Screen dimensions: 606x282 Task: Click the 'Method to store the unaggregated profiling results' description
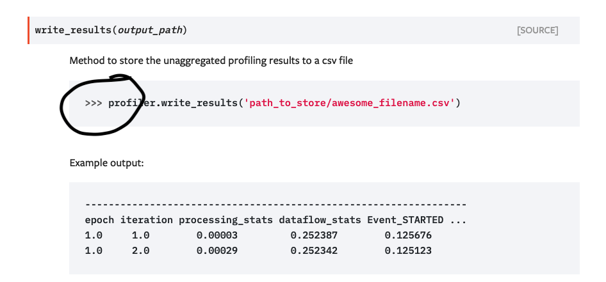coord(211,61)
